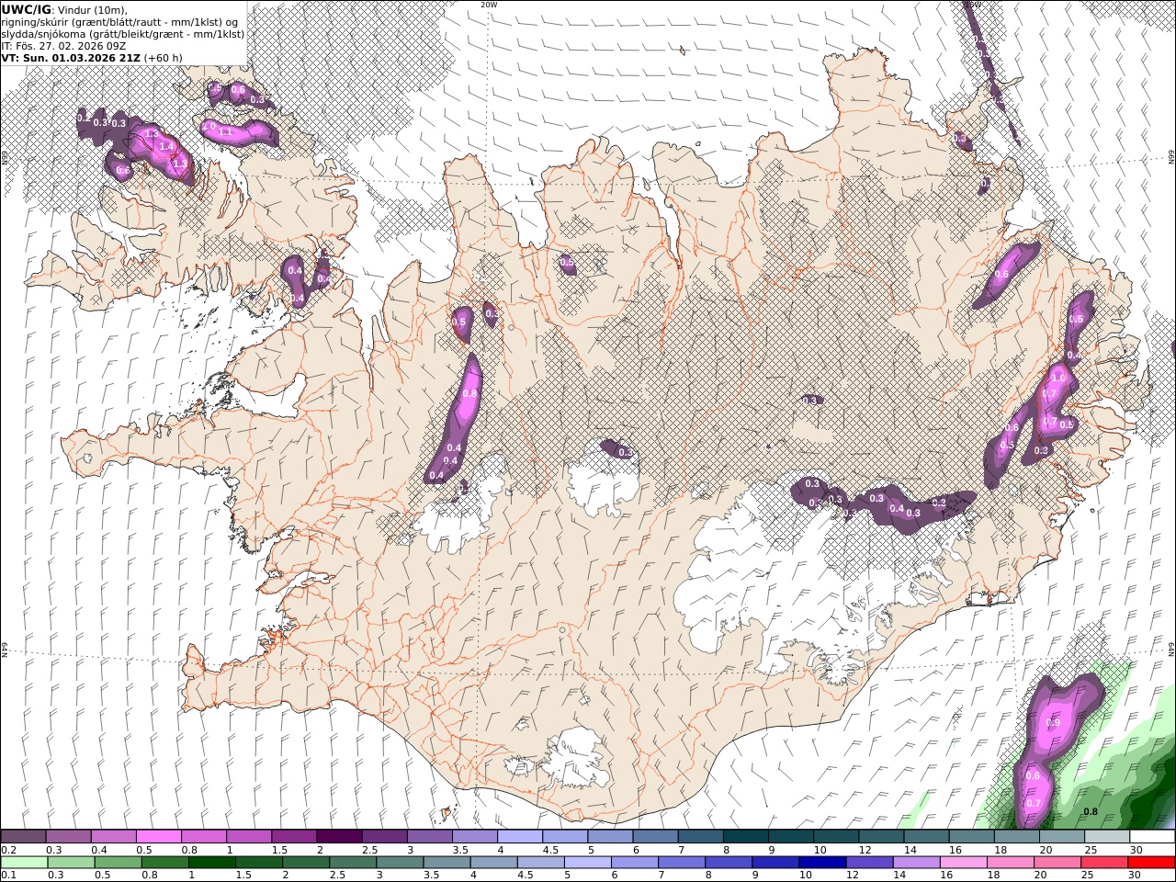Click the 20W longitude label at top edge
The image size is (1176, 882).
[489, 5]
